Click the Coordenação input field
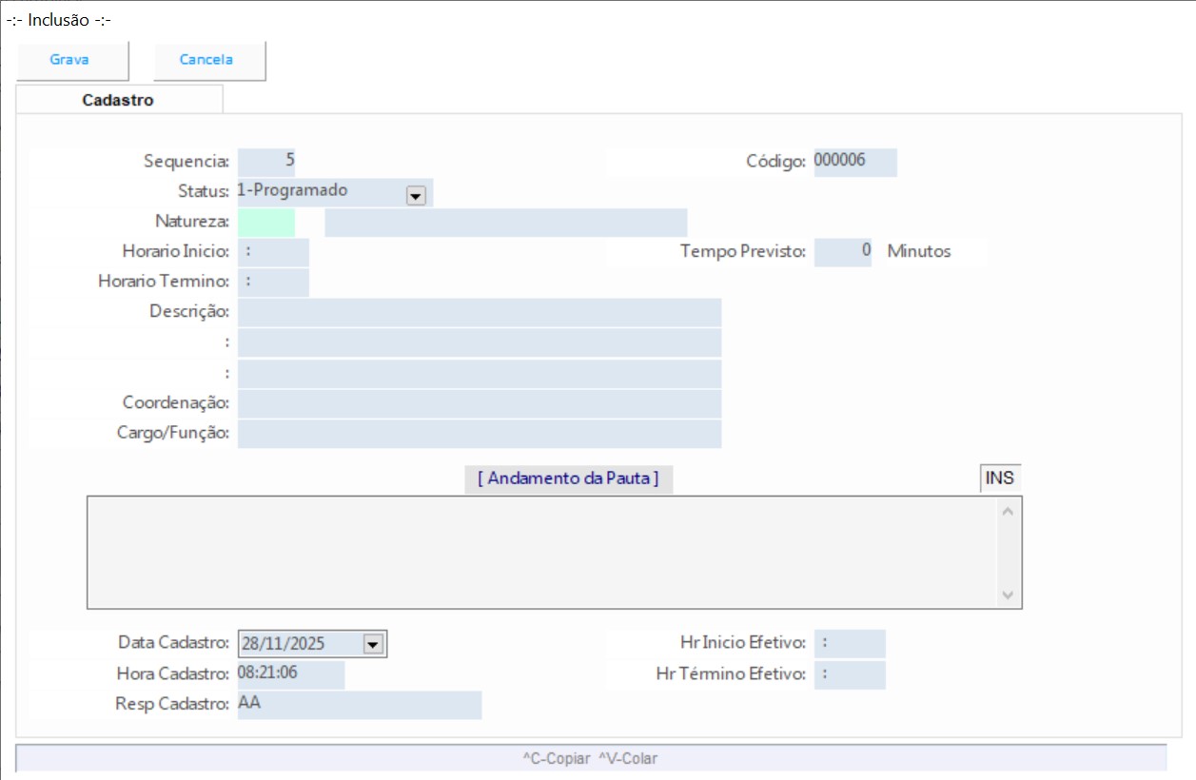This screenshot has height=780, width=1196. (480, 403)
